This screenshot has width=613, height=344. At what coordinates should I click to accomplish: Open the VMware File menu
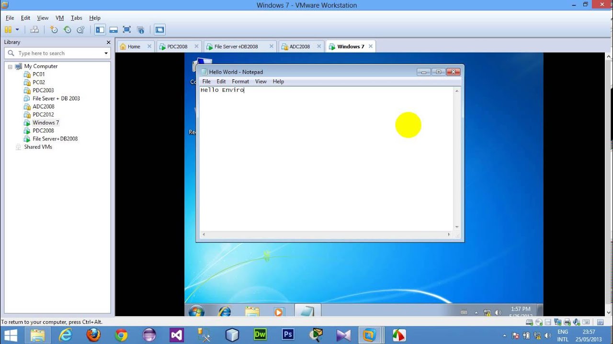(10, 18)
